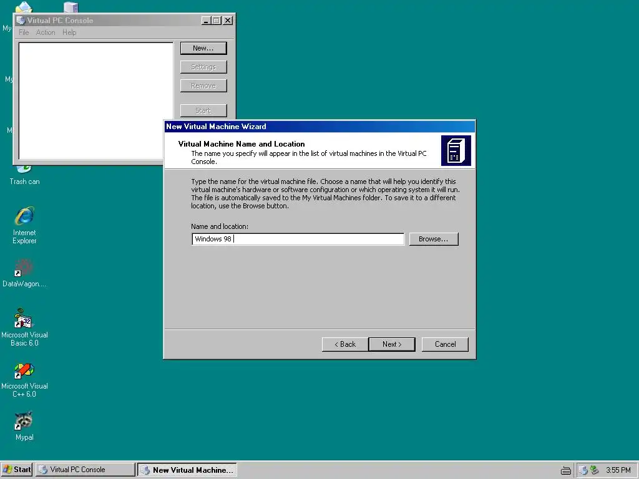Switch to New Virtual Machine taskbar button

[x=187, y=470]
